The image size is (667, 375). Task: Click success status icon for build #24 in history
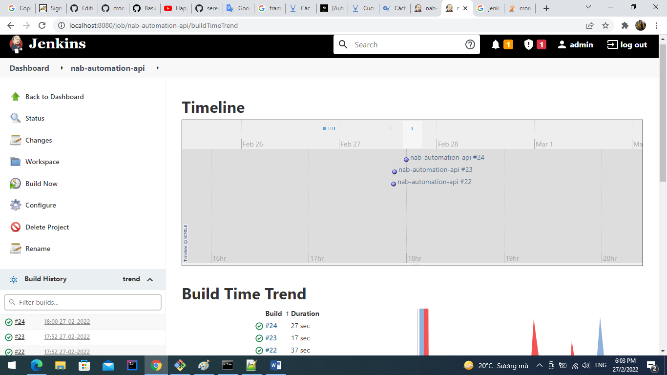click(9, 322)
